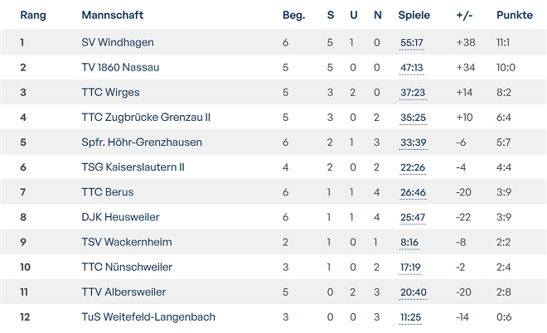This screenshot has height=333, width=547.
Task: Click the Rang column header
Action: 33,15
